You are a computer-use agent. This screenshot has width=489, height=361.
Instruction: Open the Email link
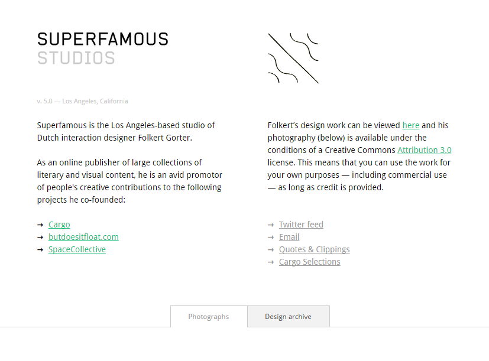tap(289, 237)
